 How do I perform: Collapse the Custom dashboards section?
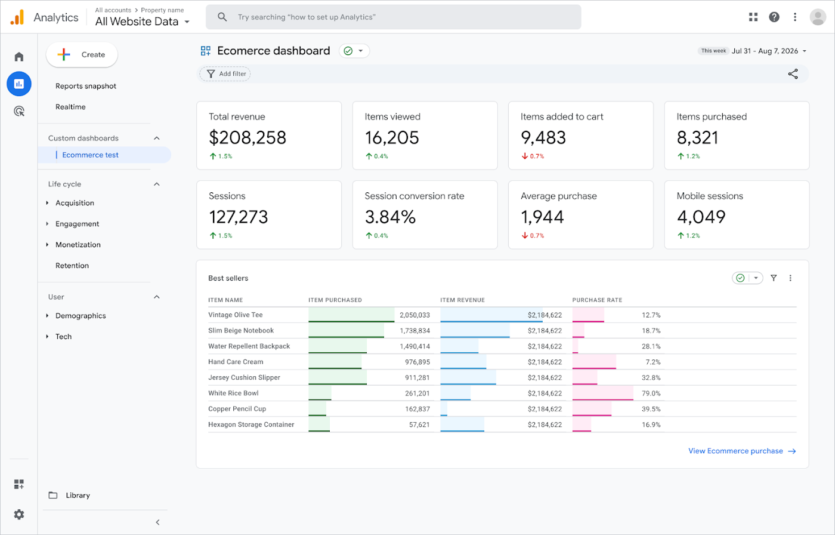click(157, 138)
